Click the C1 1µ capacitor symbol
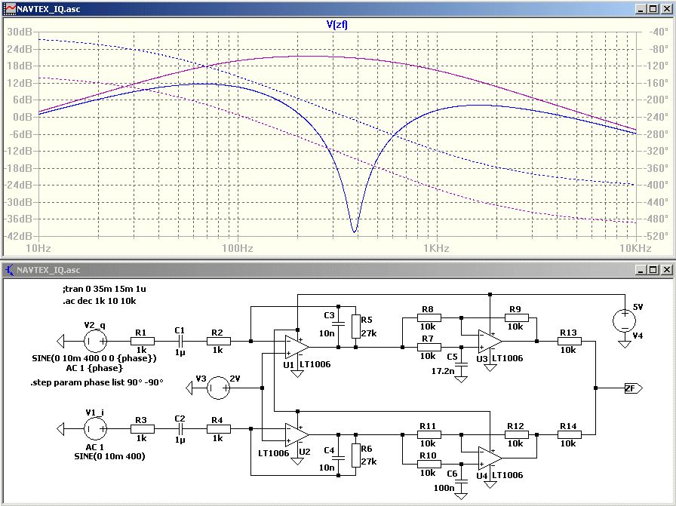676x506 pixels. (x=180, y=342)
